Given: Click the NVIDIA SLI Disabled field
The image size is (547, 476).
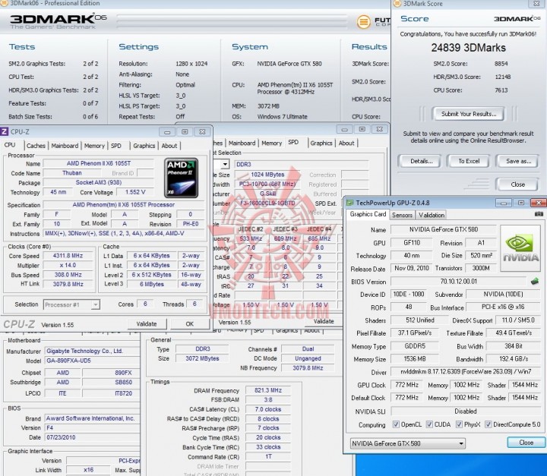Looking at the screenshot, I should click(466, 411).
